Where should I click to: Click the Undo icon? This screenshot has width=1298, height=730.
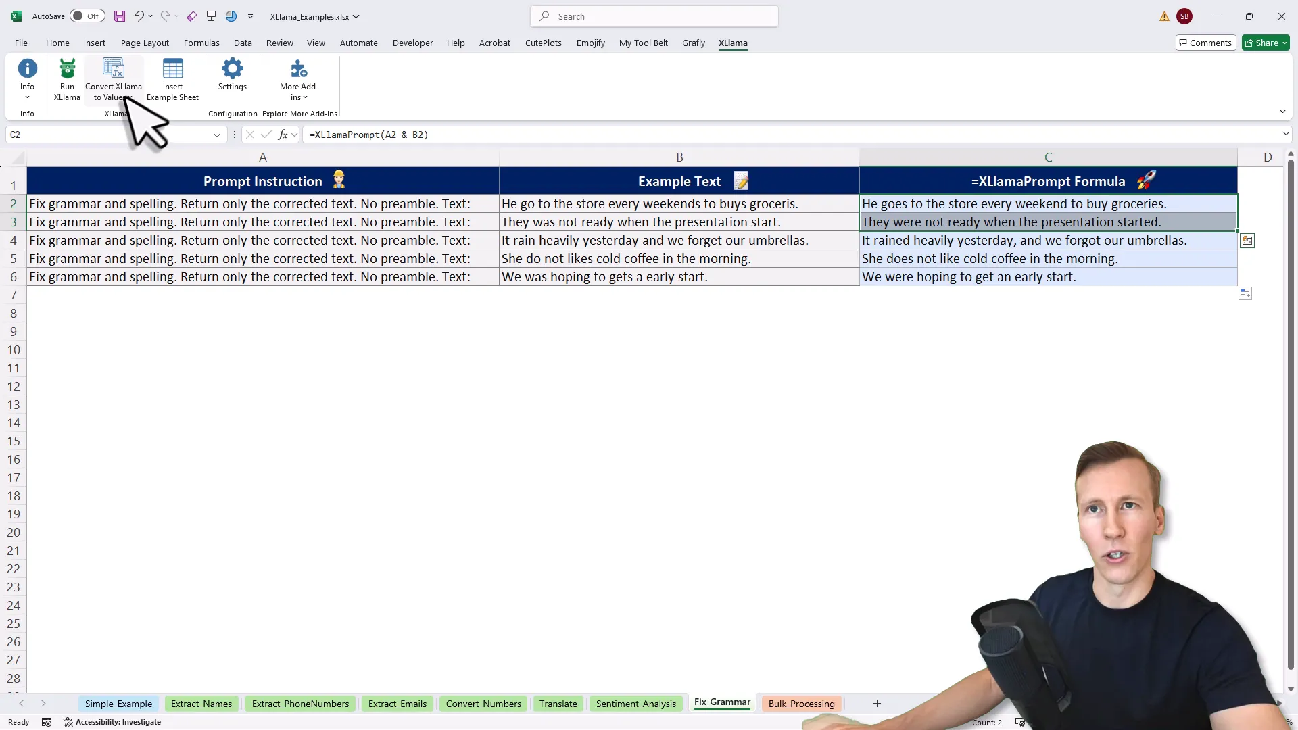[x=139, y=16]
